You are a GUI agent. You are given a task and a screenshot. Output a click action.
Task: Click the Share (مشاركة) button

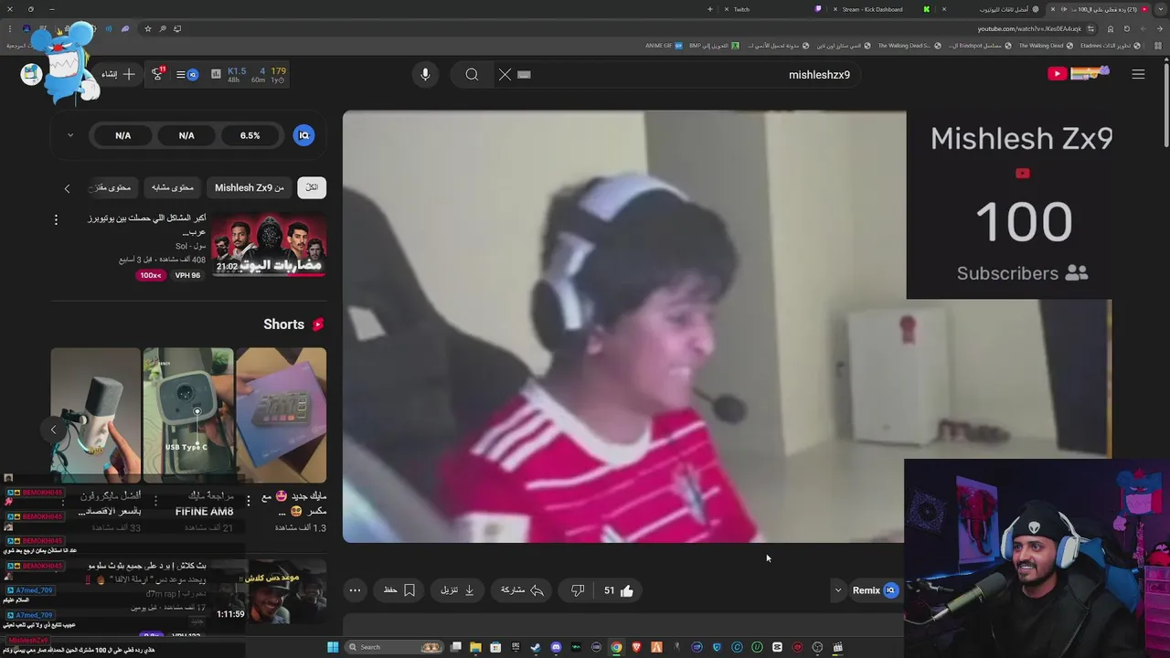point(522,590)
